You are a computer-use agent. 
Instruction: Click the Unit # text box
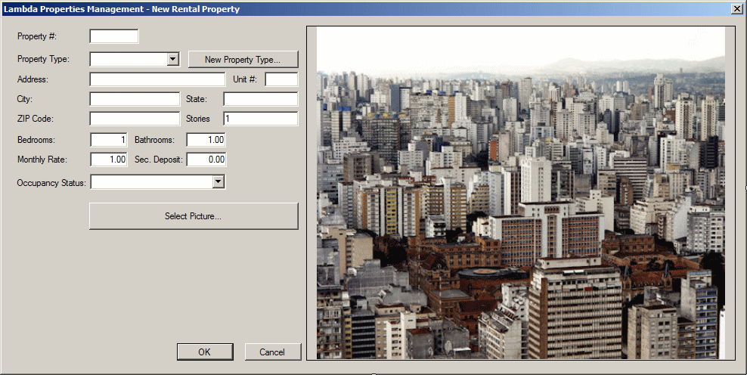281,79
